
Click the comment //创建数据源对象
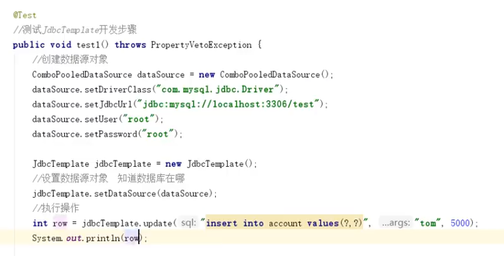(x=70, y=59)
